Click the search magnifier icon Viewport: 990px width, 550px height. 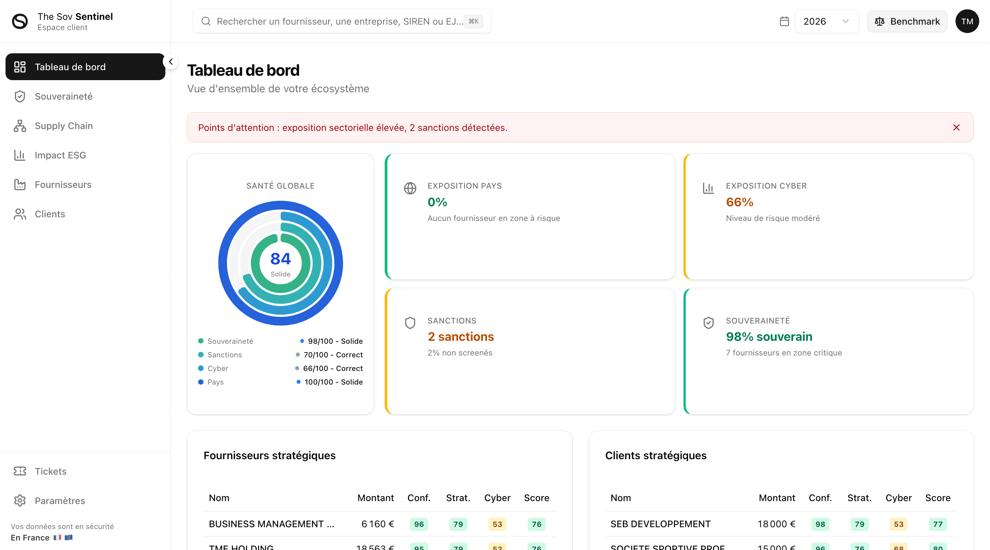click(x=206, y=21)
